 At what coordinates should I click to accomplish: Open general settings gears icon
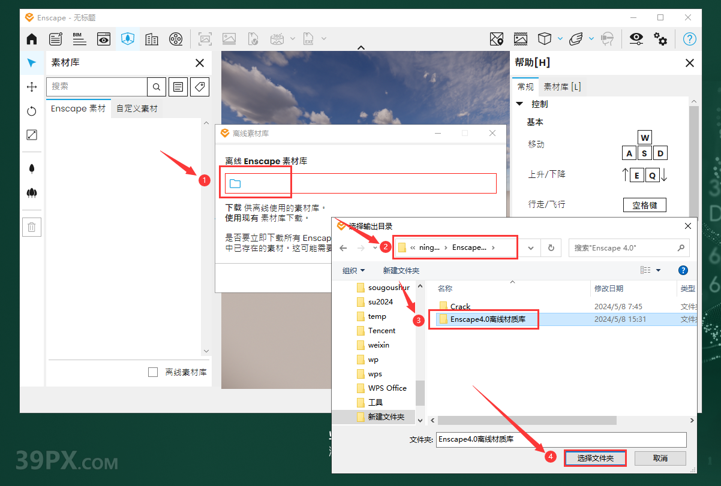click(660, 40)
